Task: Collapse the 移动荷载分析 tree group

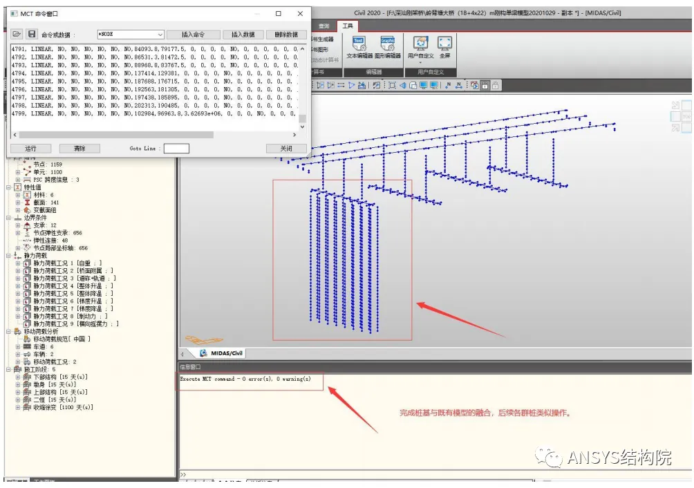Action: pyautogui.click(x=8, y=331)
